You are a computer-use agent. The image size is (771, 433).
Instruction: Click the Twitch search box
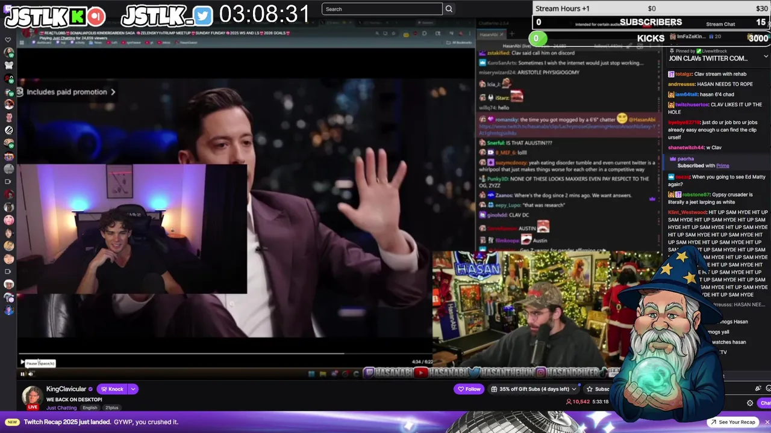pos(382,9)
